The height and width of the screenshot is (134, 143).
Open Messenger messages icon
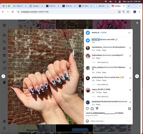(x=4, y=62)
